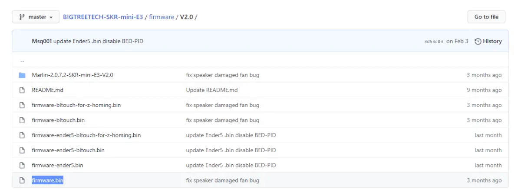Open the 'Update README.md' commit message

pos(212,90)
